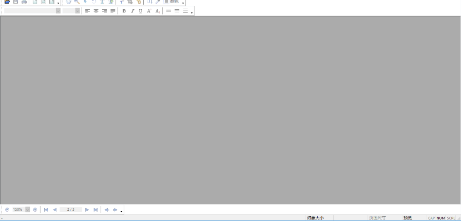Image resolution: width=461 pixels, height=222 pixels.
Task: Click 页面尺寸 in the status bar
Action: (x=377, y=218)
